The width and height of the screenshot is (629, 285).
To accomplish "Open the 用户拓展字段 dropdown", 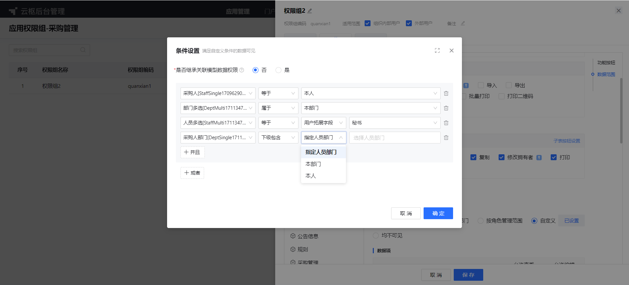I will click(324, 123).
